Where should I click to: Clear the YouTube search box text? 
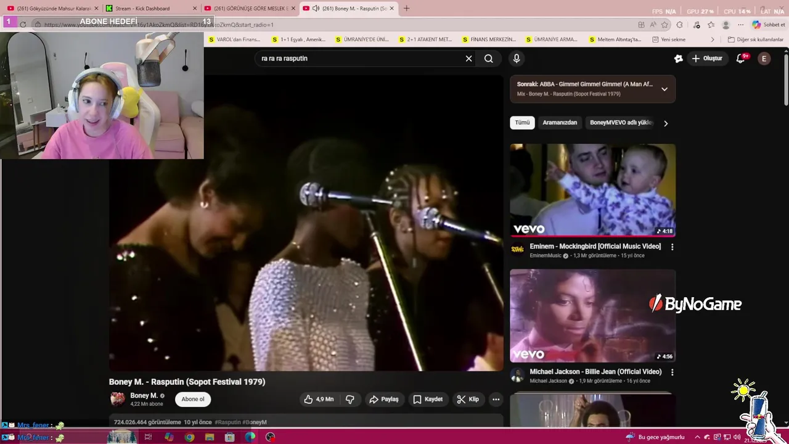pyautogui.click(x=468, y=59)
